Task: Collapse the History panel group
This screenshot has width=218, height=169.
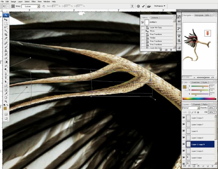Action: click(174, 16)
